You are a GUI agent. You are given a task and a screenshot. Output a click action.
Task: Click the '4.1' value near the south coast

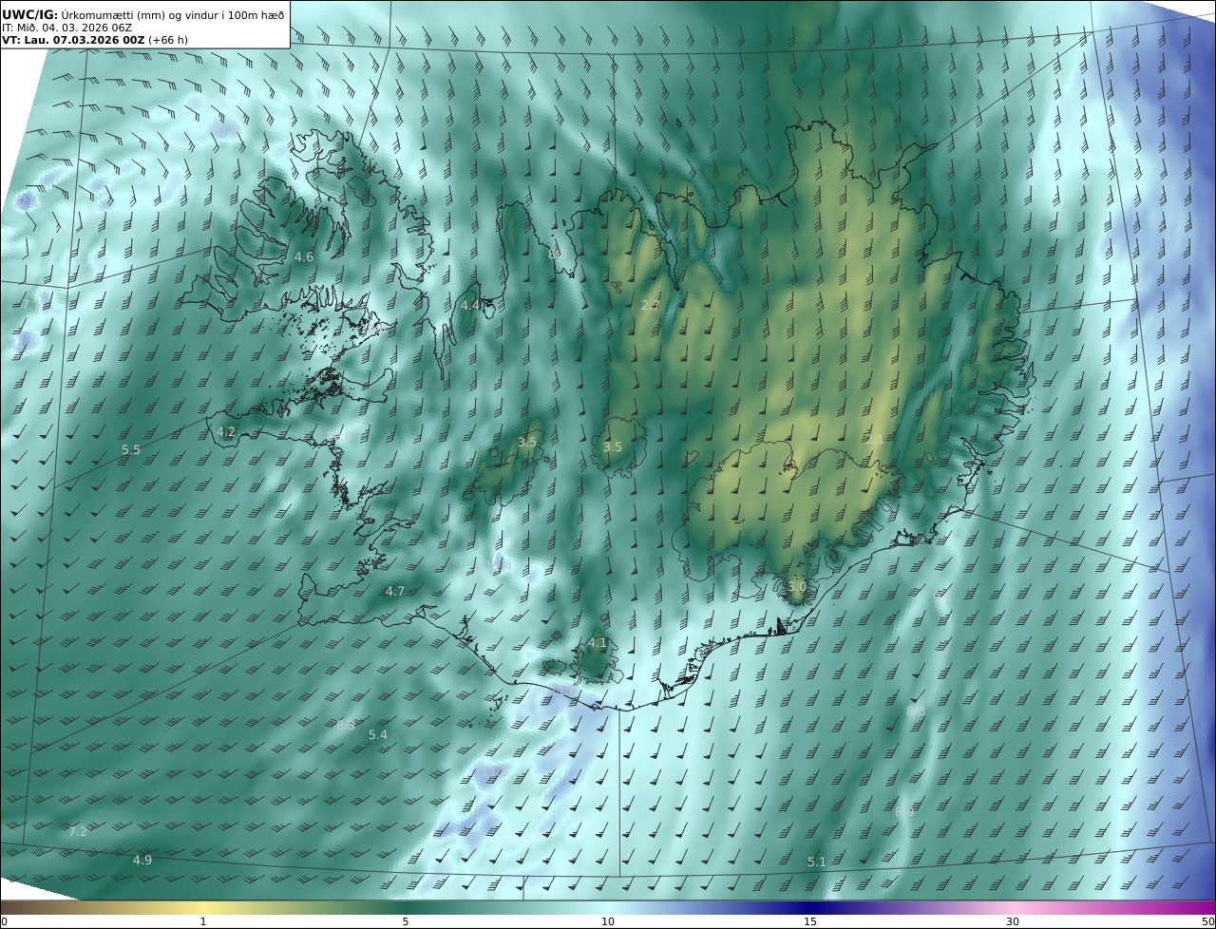[x=597, y=643]
